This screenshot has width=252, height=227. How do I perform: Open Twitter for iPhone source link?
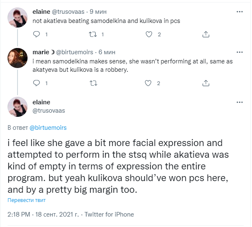tap(109, 214)
